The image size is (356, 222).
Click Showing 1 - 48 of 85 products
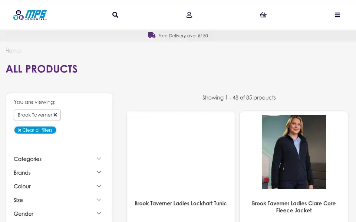click(239, 98)
